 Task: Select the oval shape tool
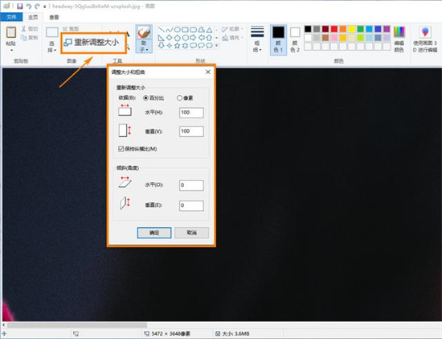177,30
